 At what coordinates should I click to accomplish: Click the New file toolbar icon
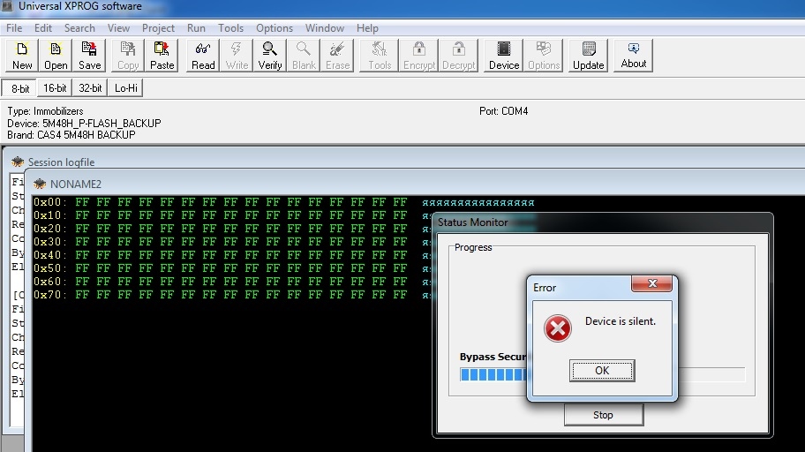22,56
